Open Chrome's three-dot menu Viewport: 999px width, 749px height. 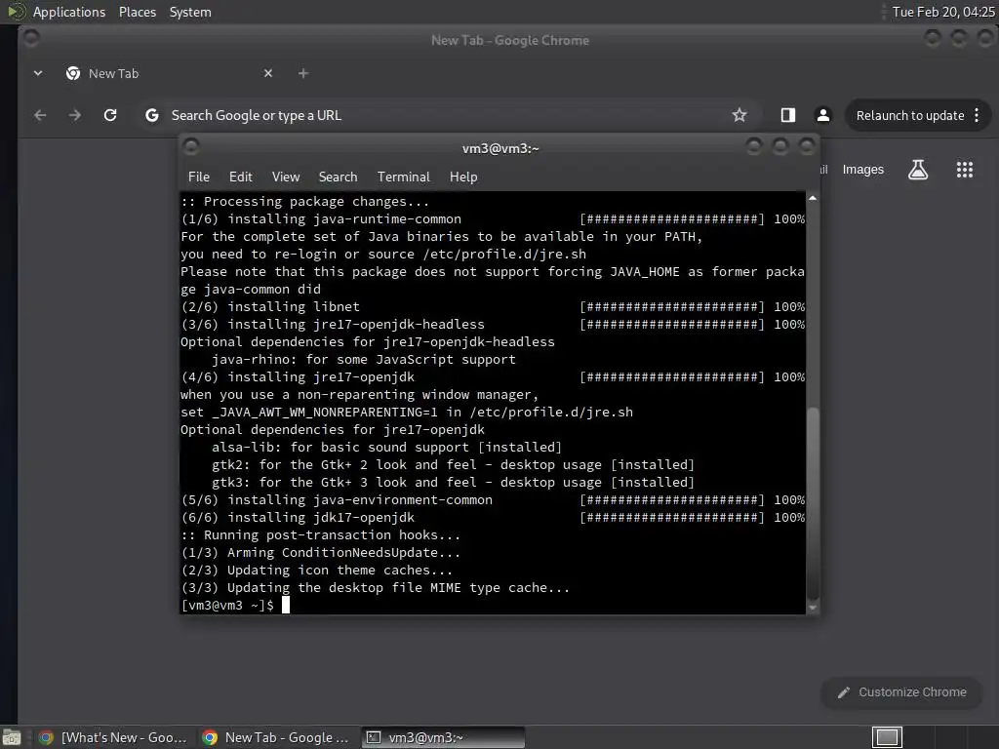[x=977, y=115]
